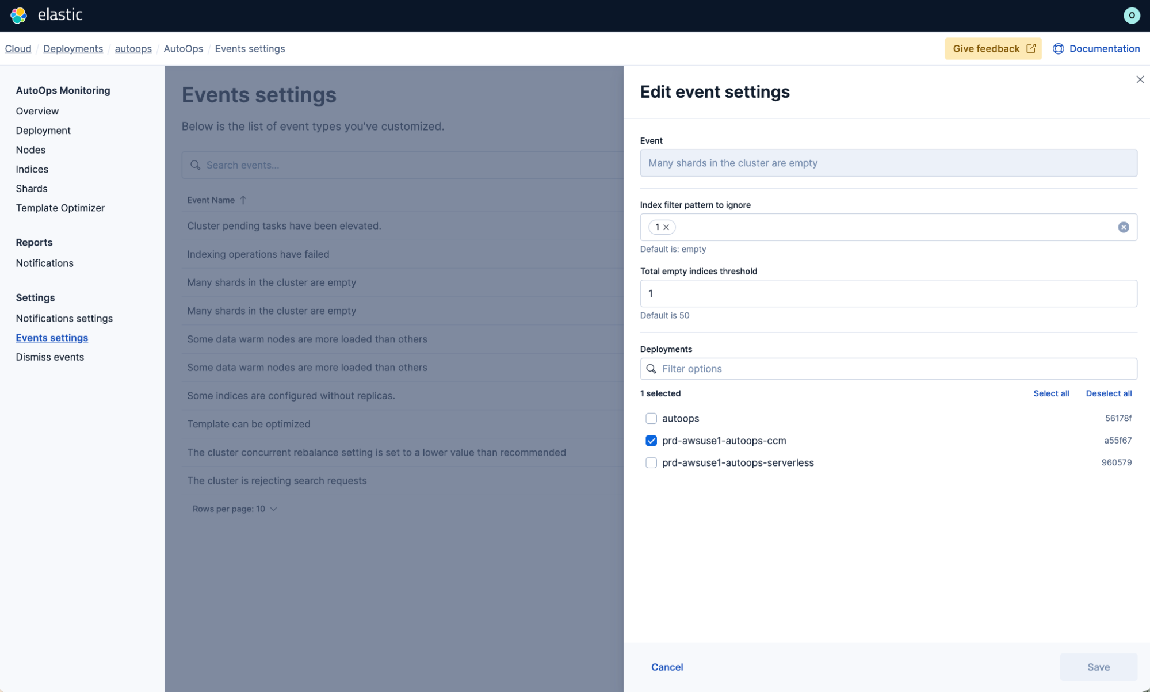Viewport: 1150px width, 692px height.
Task: Click the Deployments breadcrumb link
Action: pyautogui.click(x=73, y=49)
